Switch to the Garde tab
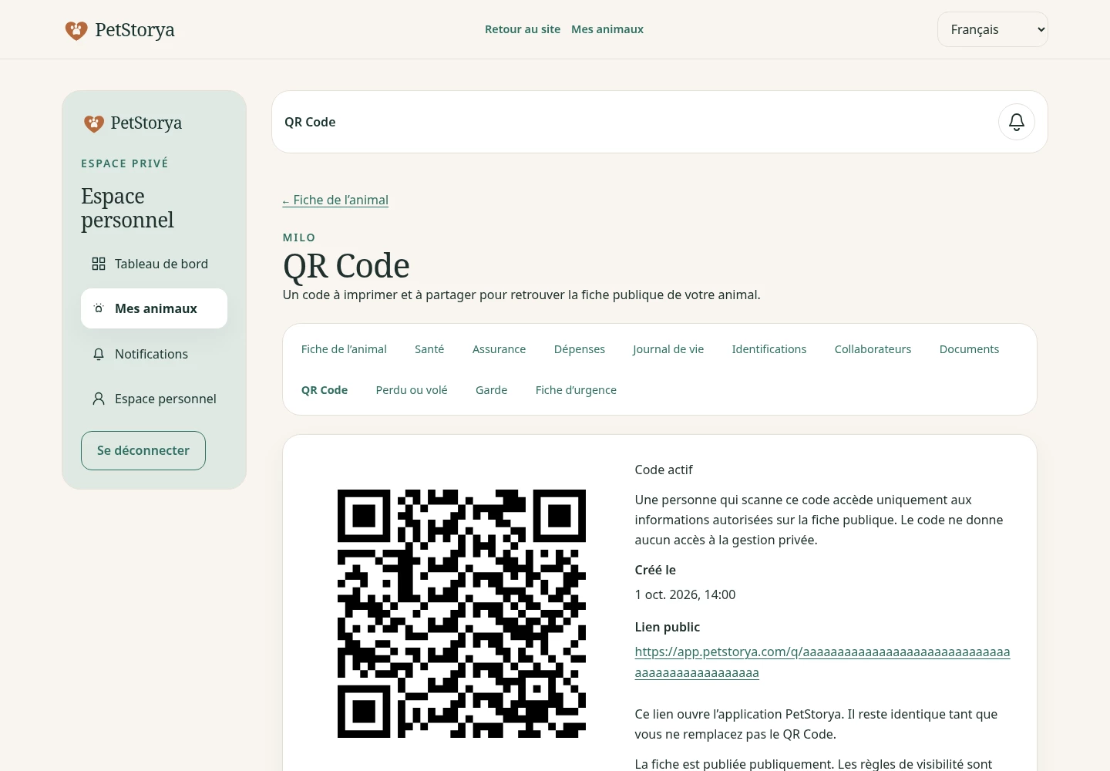This screenshot has width=1110, height=771. (x=492, y=390)
